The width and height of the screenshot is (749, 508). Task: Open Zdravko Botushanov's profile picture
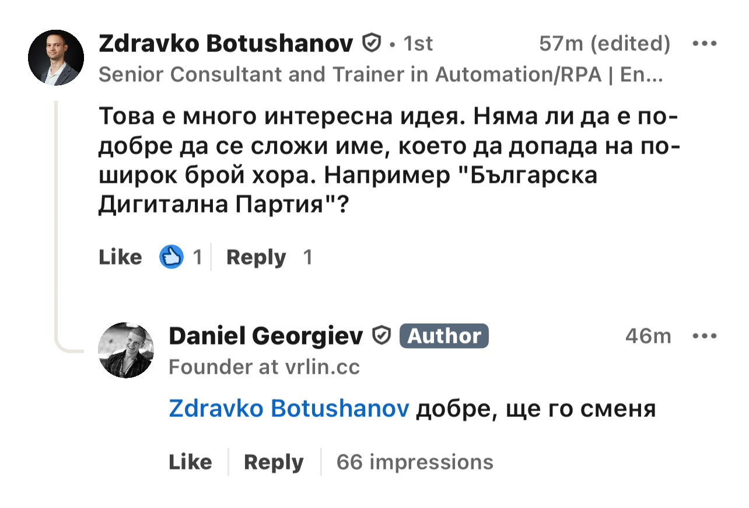pyautogui.click(x=56, y=58)
